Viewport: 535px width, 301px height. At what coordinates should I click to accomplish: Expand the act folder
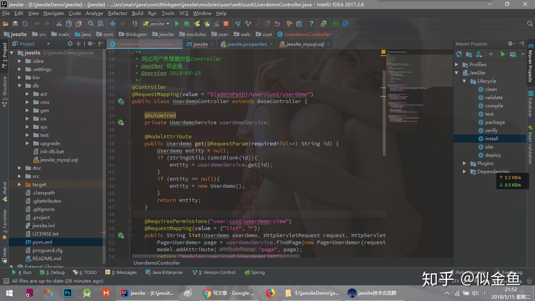27,94
